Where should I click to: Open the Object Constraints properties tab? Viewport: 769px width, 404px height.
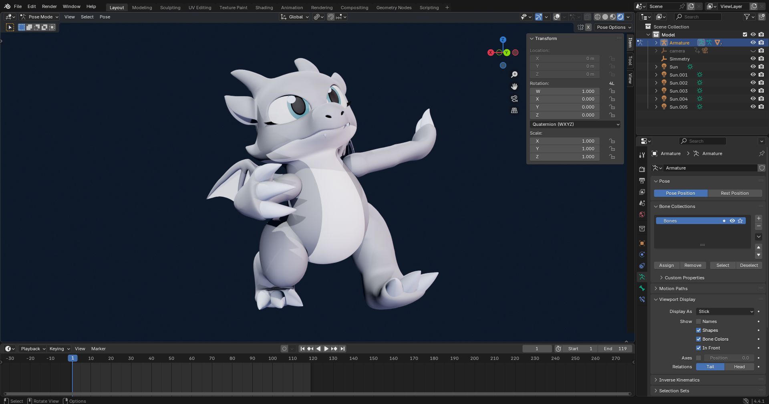point(642,266)
